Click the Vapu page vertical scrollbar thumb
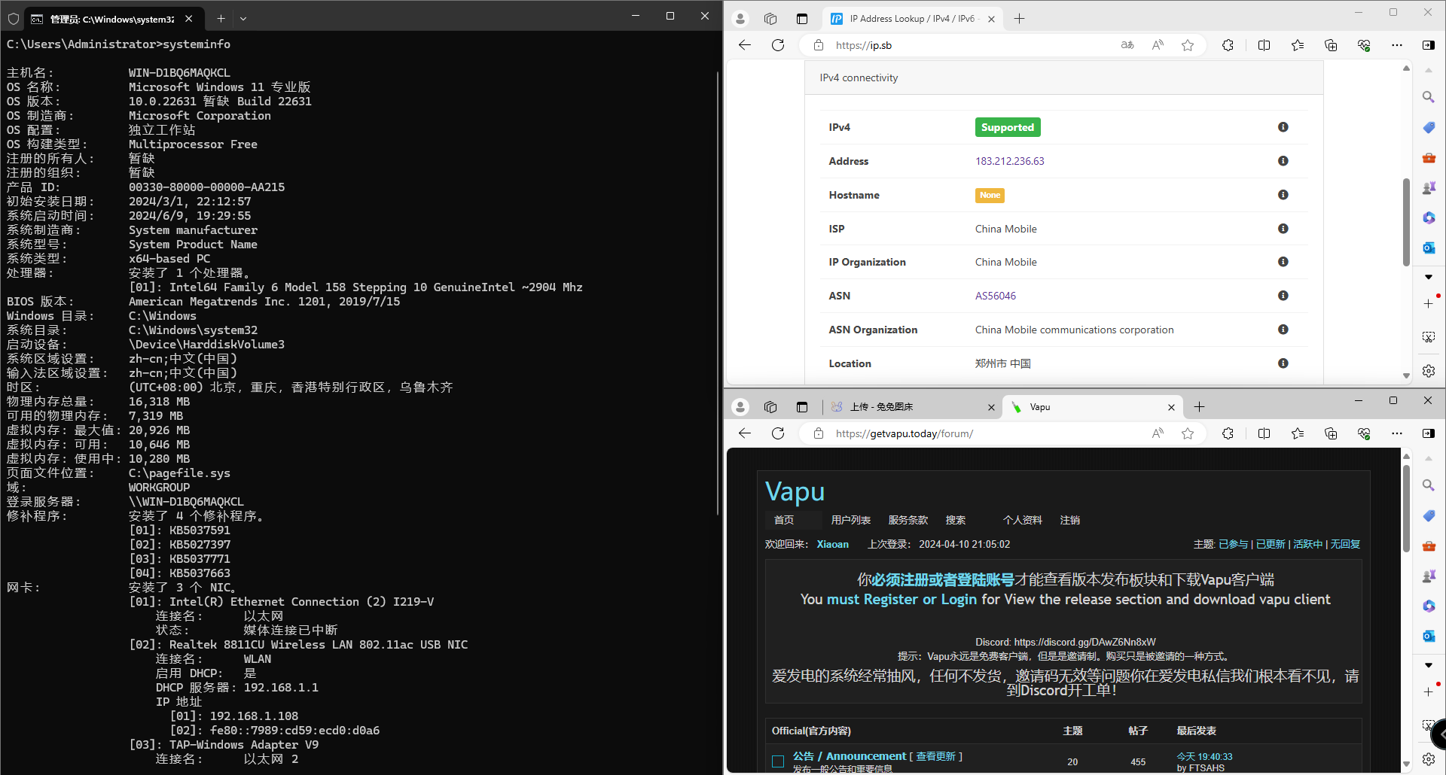This screenshot has width=1446, height=775. (x=1406, y=509)
